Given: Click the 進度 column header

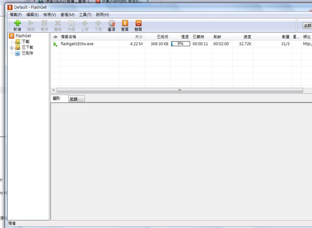Looking at the screenshot, I should (180, 37).
